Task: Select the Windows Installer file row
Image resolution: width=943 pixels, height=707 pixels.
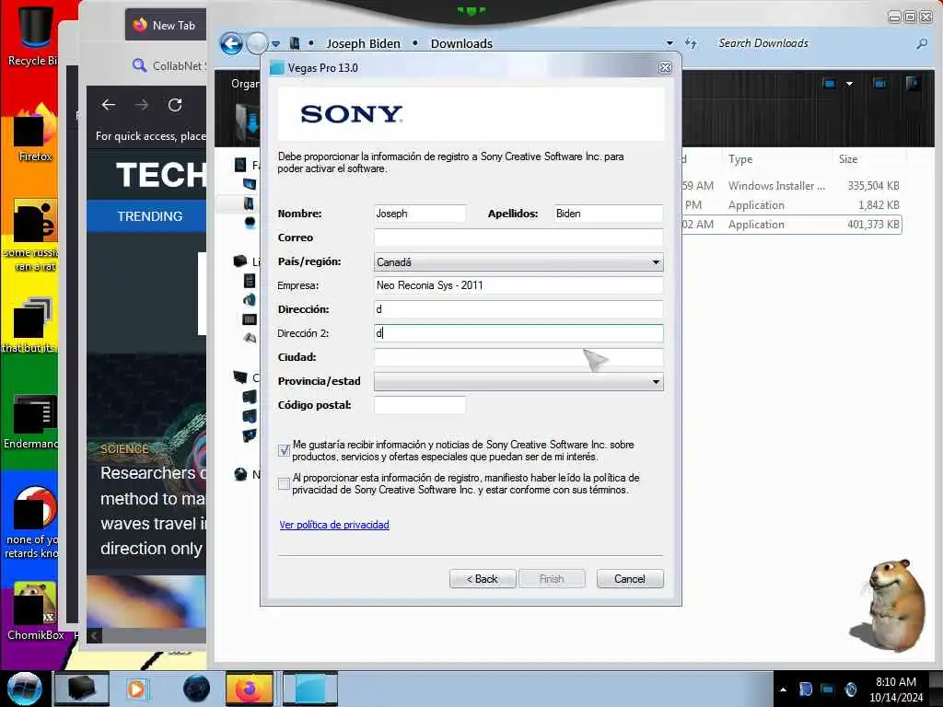Action: coord(791,186)
